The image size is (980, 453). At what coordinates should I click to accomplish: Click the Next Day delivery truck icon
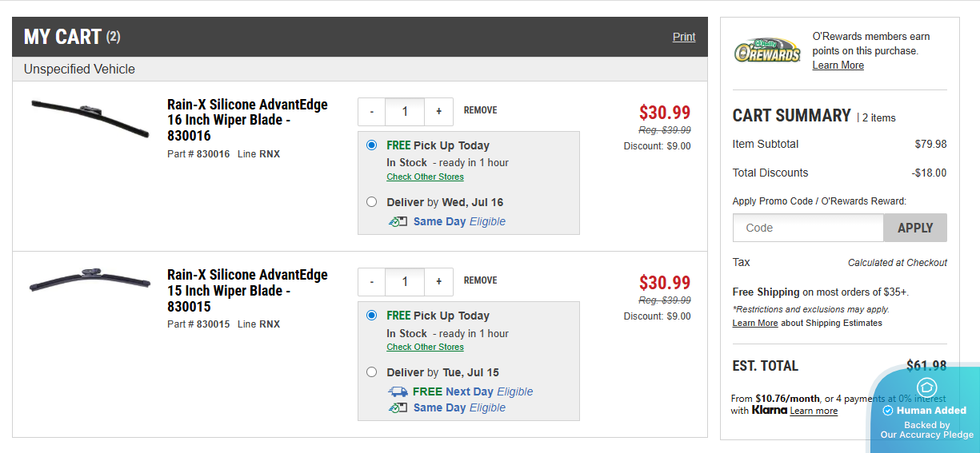tap(398, 391)
